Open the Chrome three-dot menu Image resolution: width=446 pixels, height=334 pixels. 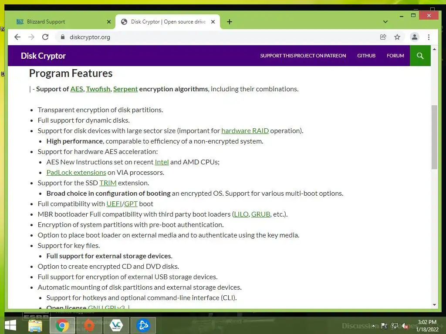429,37
